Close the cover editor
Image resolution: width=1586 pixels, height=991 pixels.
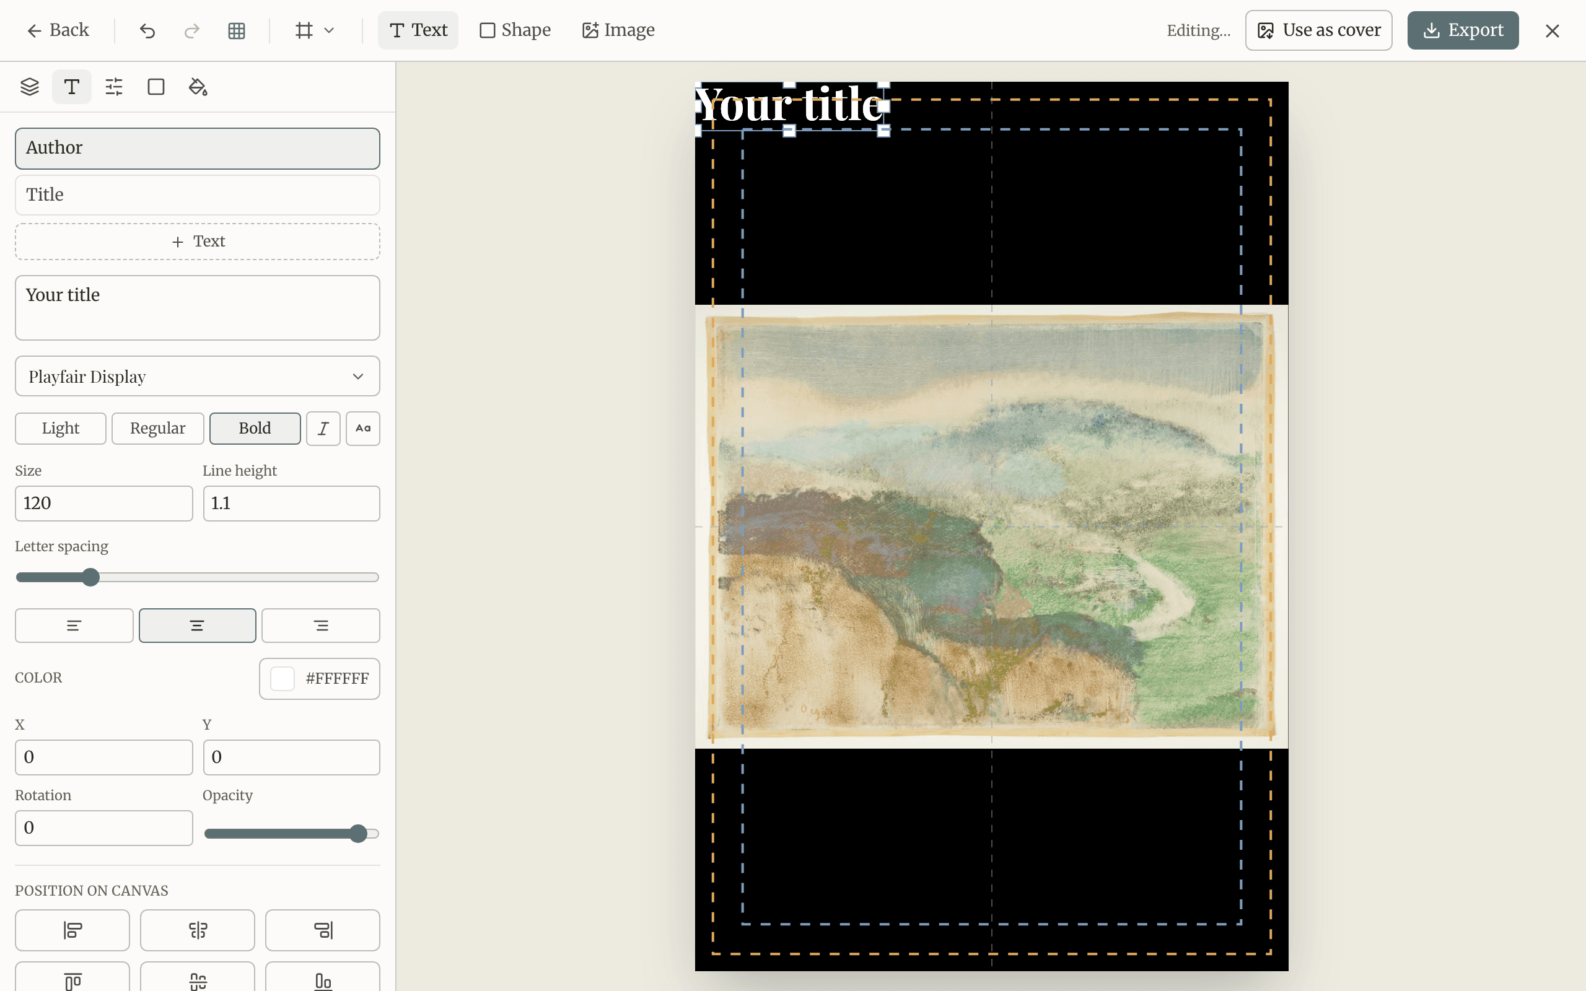click(1552, 30)
